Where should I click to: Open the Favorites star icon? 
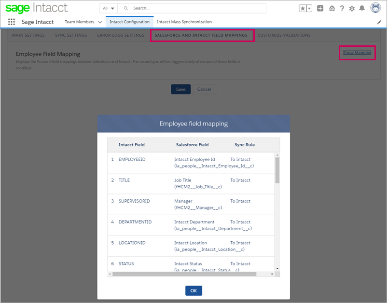pos(303,8)
